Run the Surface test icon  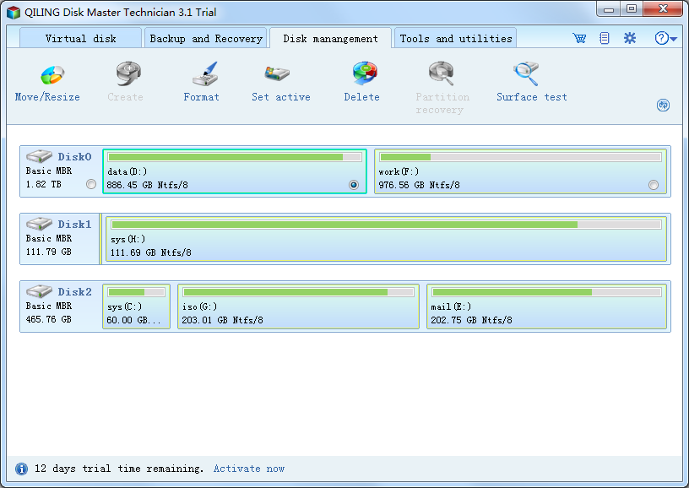click(x=525, y=73)
